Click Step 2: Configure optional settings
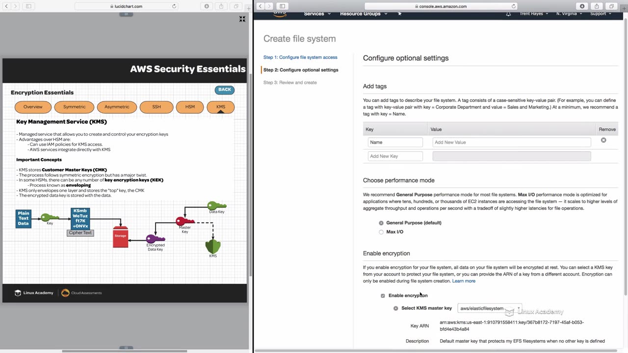This screenshot has width=628, height=353. point(301,70)
